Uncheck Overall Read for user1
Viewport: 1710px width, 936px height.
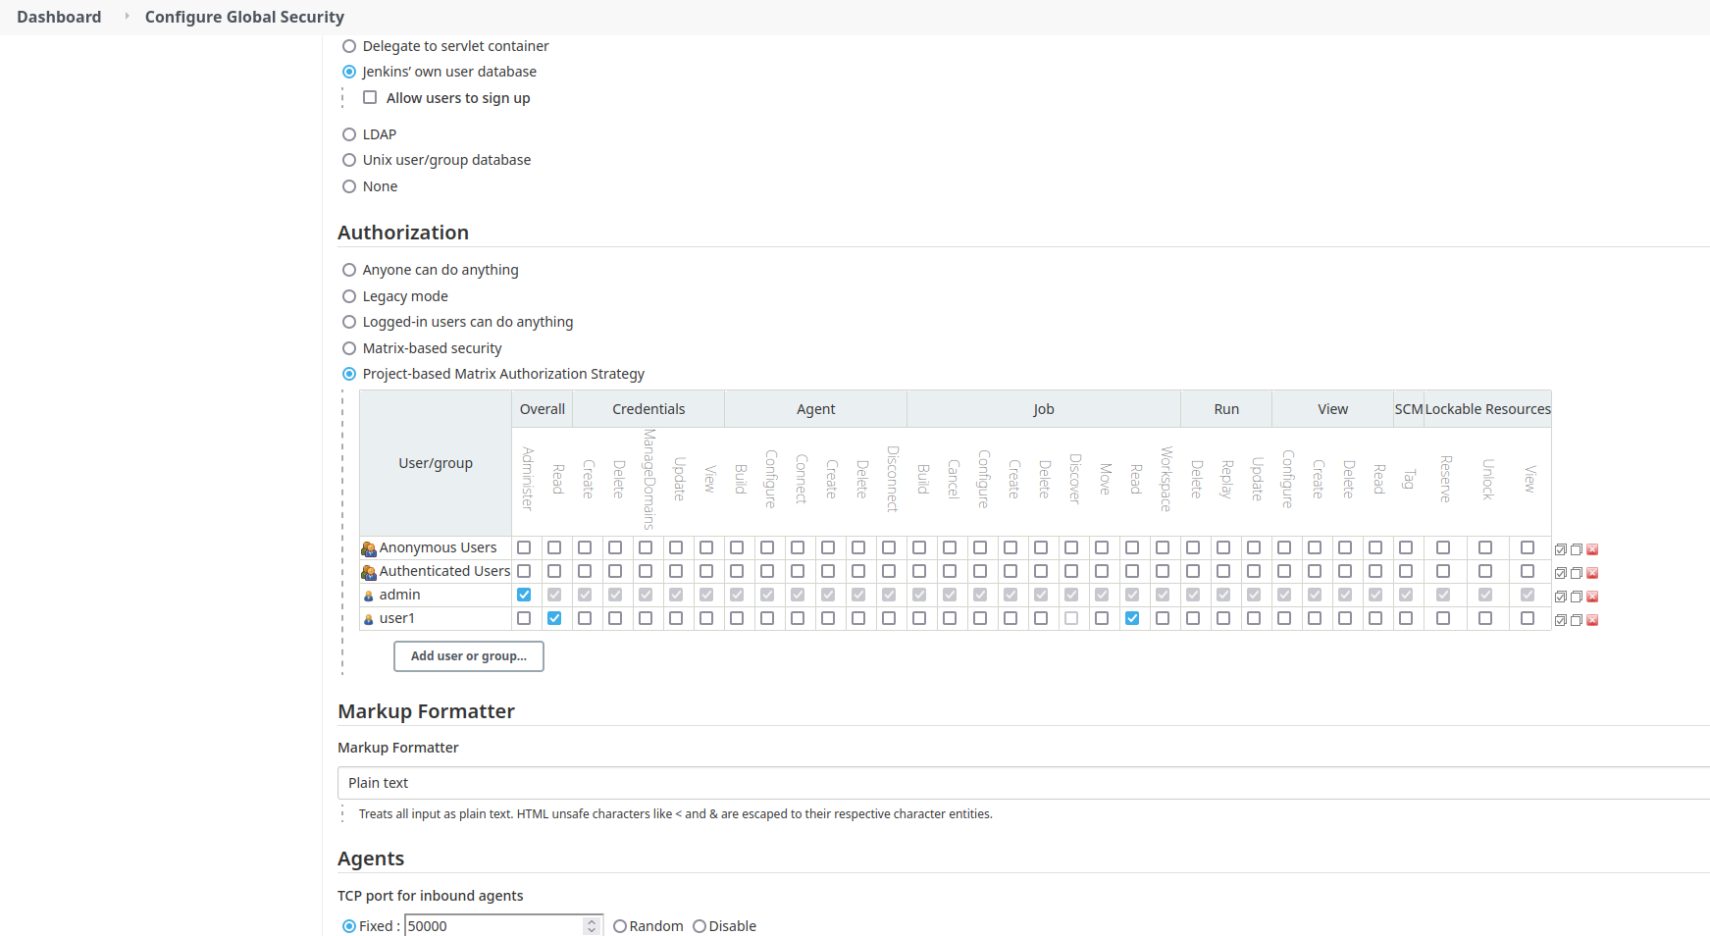tap(554, 618)
